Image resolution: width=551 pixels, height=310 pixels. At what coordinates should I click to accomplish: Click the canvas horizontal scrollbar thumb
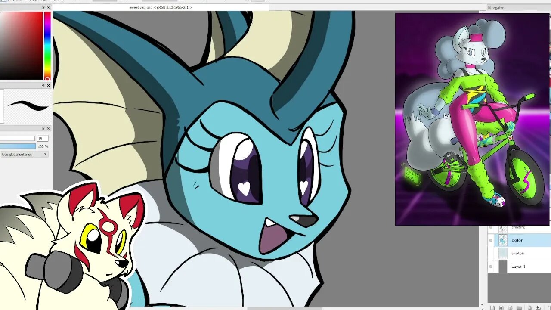pos(285,308)
